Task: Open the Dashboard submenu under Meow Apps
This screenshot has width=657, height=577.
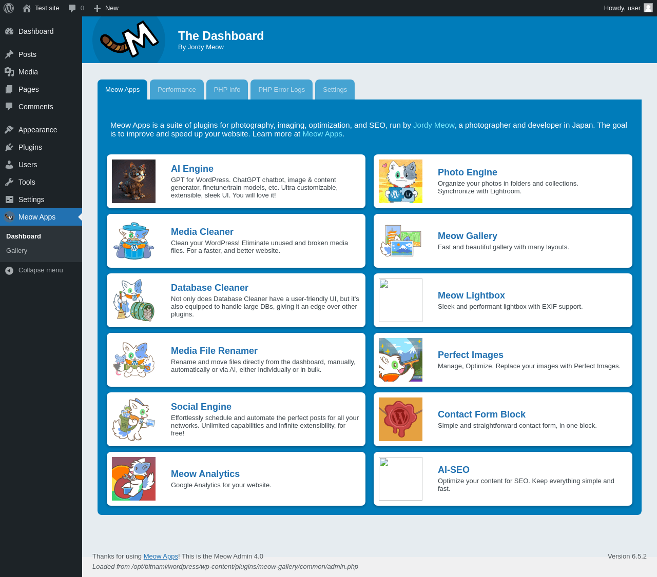Action: coord(41,236)
